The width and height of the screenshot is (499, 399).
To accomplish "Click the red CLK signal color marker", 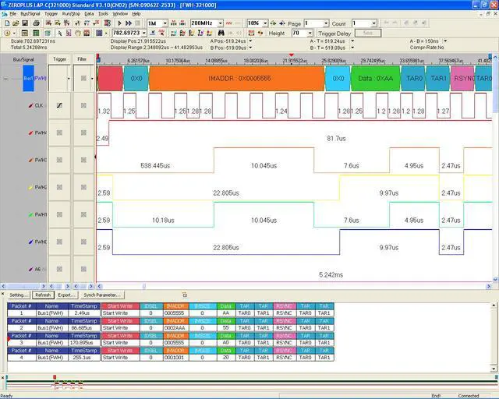I will [x=30, y=104].
